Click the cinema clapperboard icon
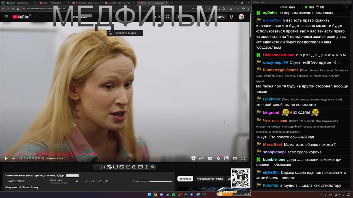Screen dimensions: 353x198 (116, 167)
